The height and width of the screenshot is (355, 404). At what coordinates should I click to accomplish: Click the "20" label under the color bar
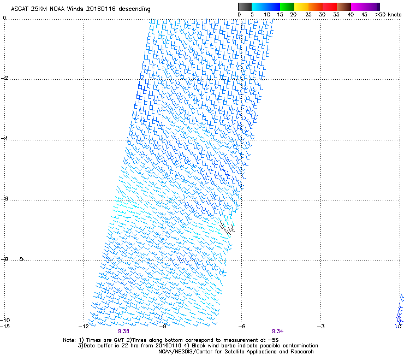pos(293,15)
